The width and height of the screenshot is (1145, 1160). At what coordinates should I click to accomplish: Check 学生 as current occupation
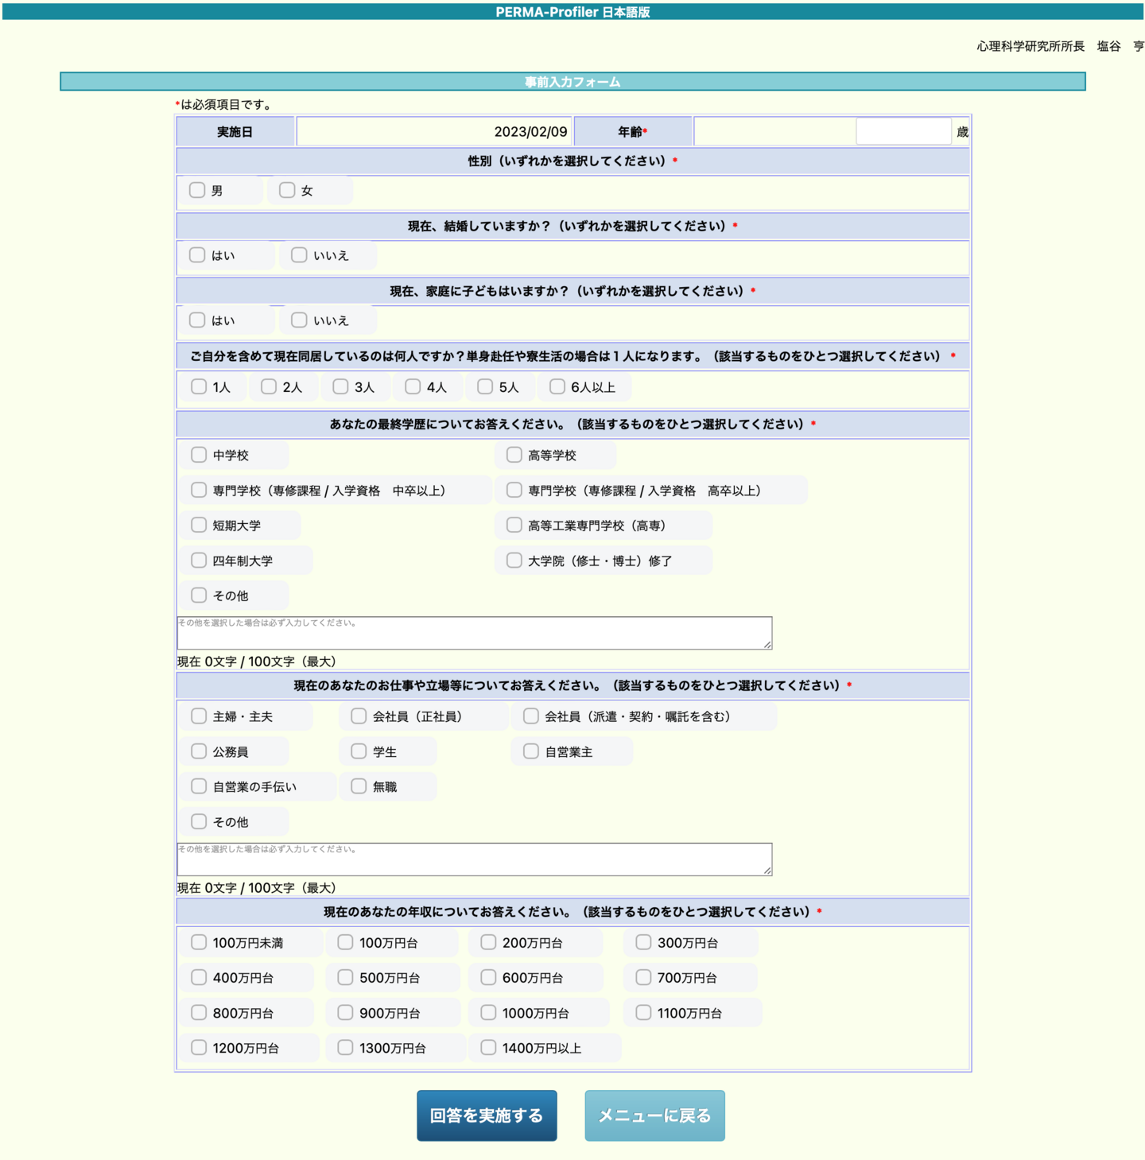click(x=359, y=751)
